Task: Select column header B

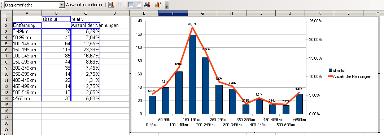Action: (56, 13)
